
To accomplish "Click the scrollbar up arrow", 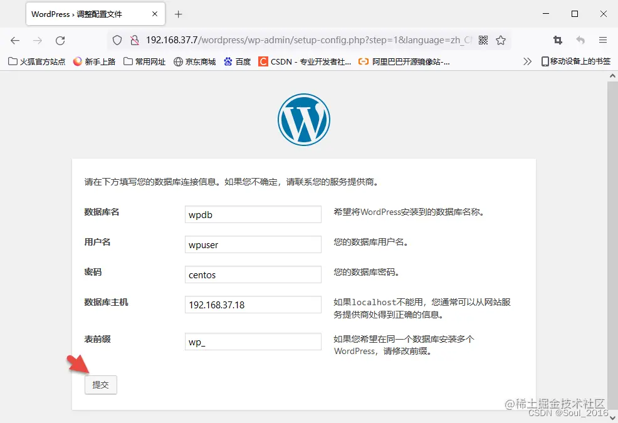I will point(612,76).
